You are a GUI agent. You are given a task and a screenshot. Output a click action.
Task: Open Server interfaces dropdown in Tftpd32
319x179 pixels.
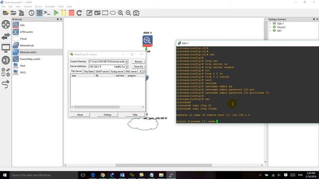[x=126, y=67]
